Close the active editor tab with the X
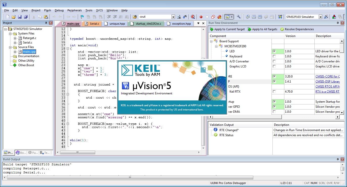Screen dimensions: 347x187 click(203, 23)
